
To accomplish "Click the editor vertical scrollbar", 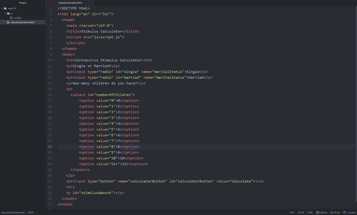I will pos(356,103).
